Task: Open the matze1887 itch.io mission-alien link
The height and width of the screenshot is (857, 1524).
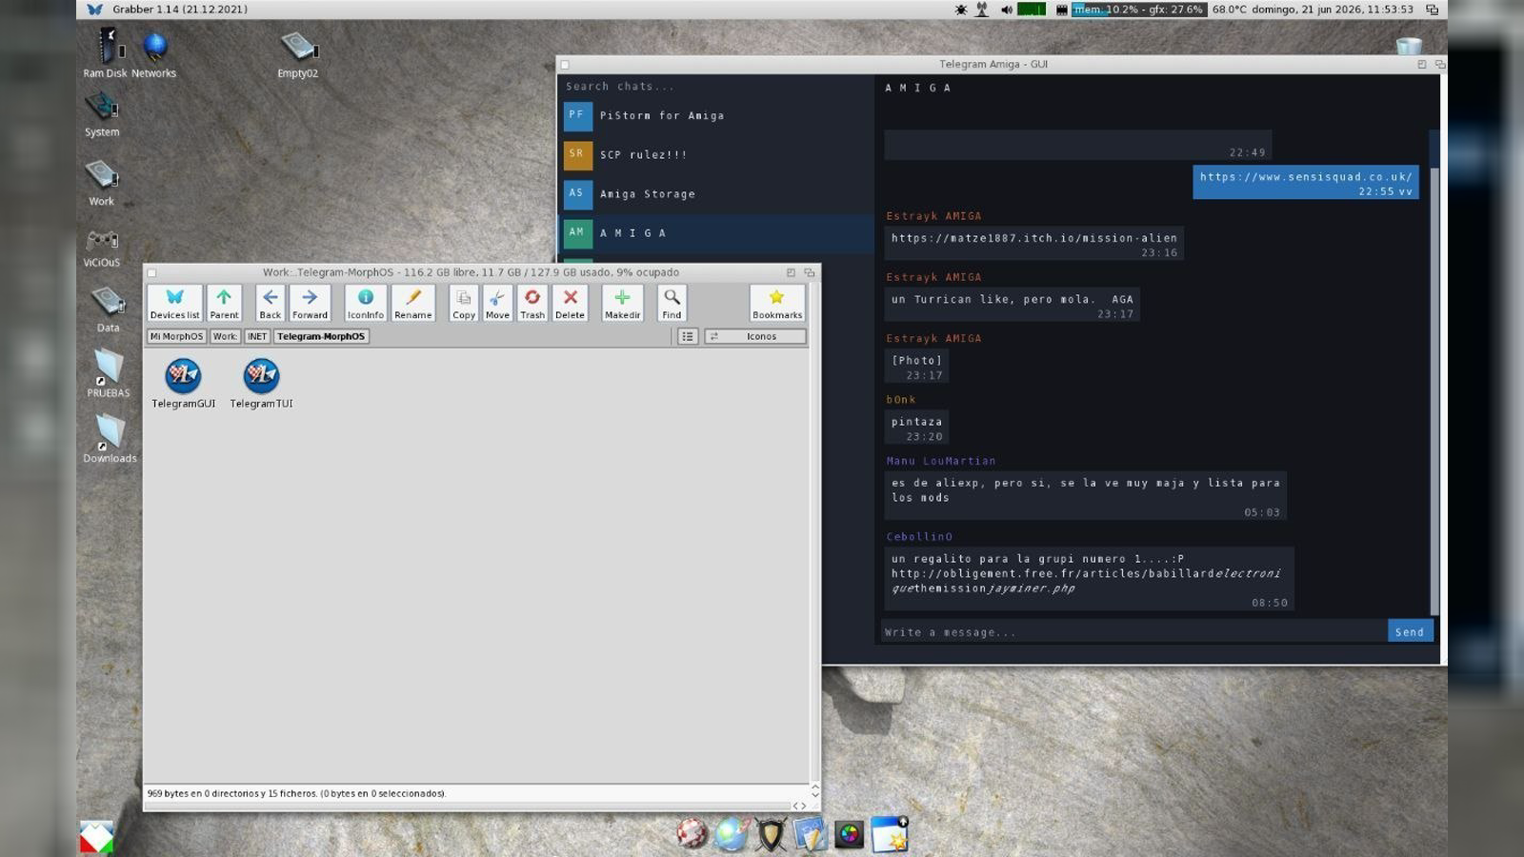Action: coord(1034,244)
